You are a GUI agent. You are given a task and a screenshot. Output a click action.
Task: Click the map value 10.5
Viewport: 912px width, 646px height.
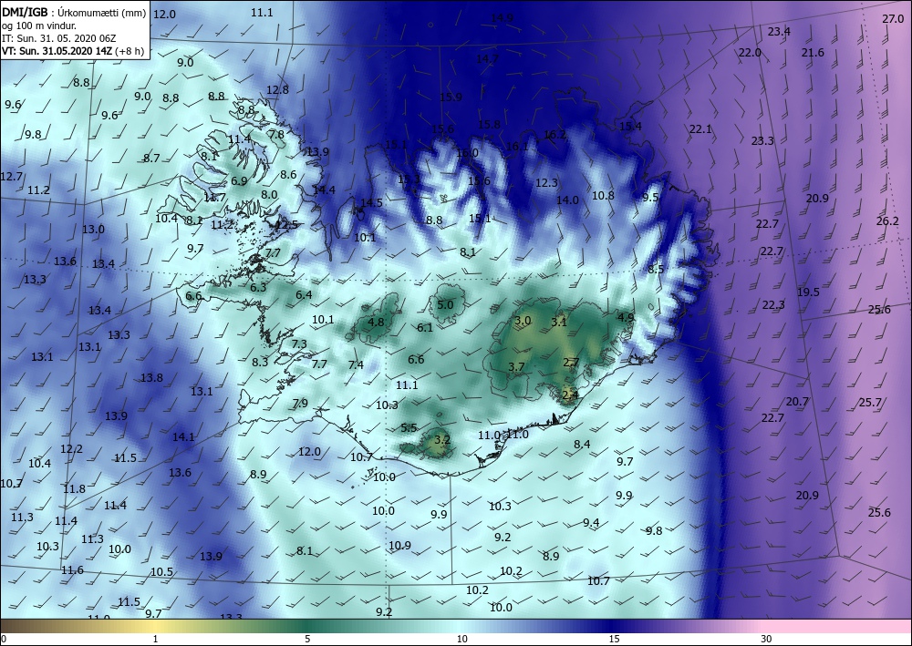coord(161,571)
